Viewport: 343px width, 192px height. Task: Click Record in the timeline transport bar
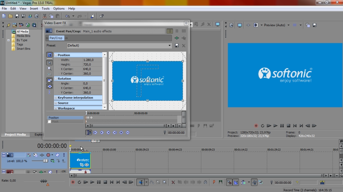click(73, 182)
